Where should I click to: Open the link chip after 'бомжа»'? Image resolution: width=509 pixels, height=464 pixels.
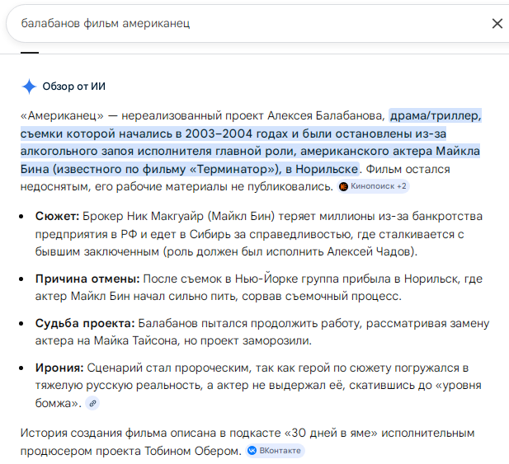tap(92, 403)
